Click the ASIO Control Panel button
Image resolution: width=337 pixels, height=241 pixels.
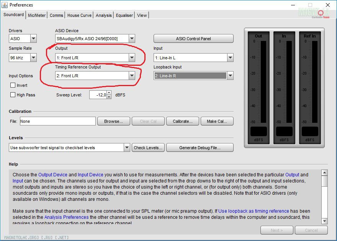tap(193, 39)
